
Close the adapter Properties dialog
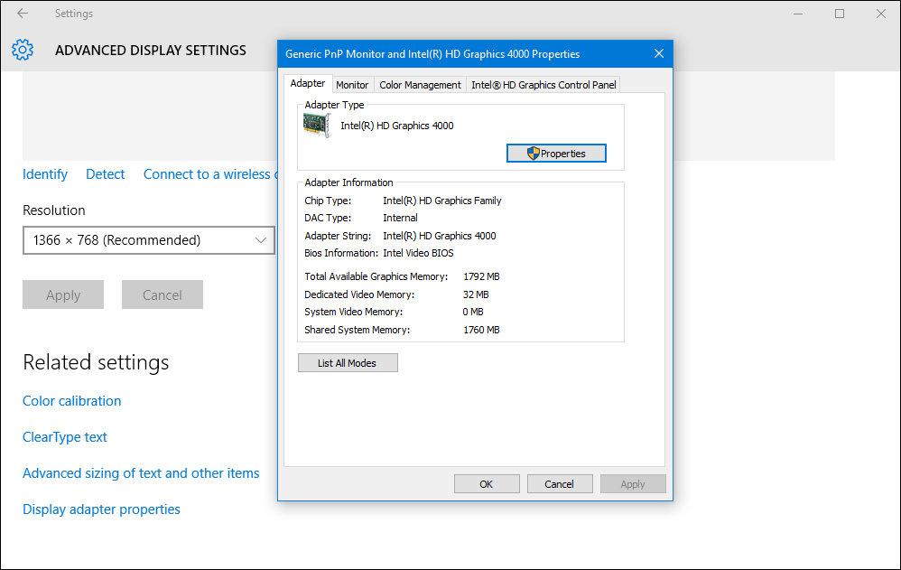click(x=658, y=53)
